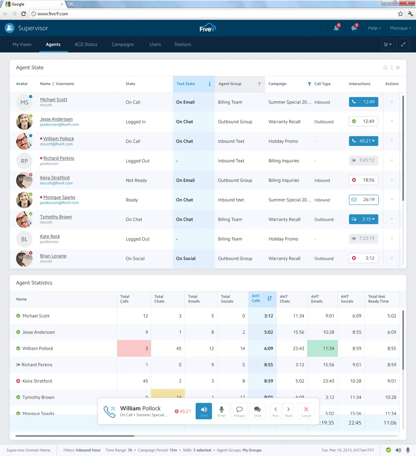The image size is (416, 456).
Task: Click Michael Scott's 12:49 call interaction button
Action: 364,102
